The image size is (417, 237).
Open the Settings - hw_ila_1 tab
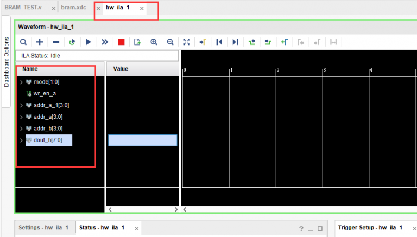pyautogui.click(x=43, y=228)
